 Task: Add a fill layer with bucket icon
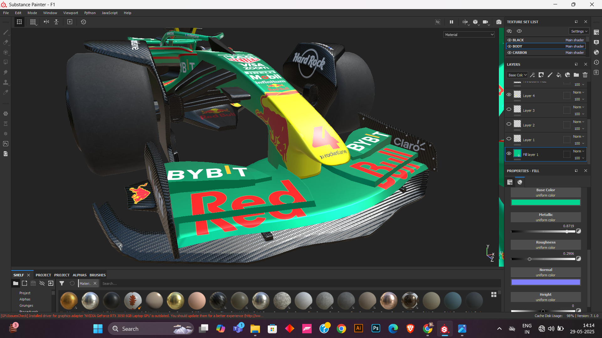click(x=559, y=75)
